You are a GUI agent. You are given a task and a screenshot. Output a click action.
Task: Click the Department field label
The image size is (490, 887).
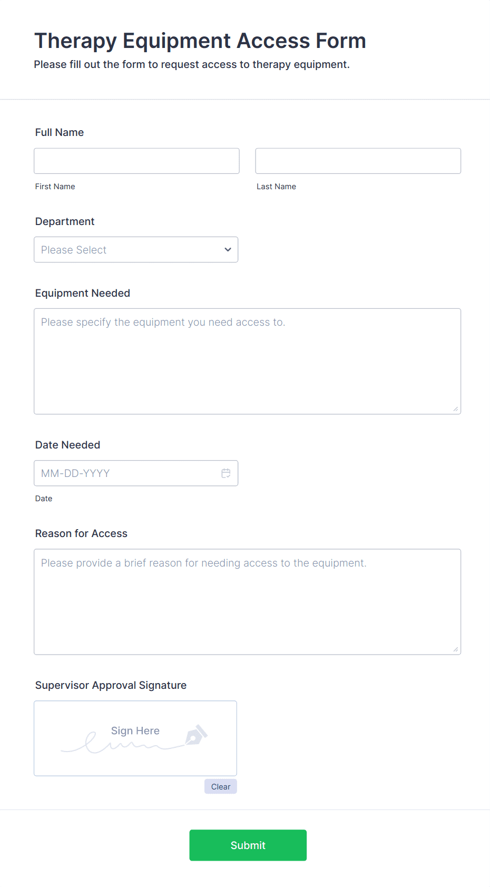point(65,221)
